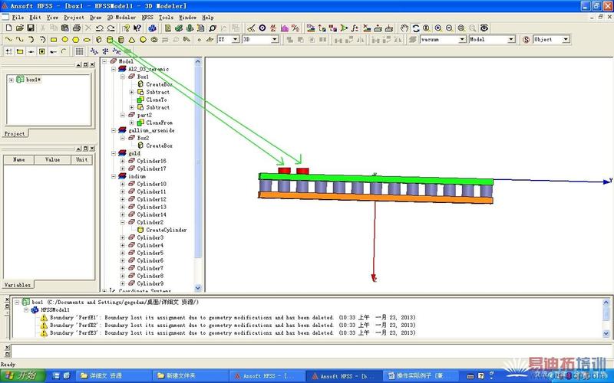Select the Draw circle tool
This screenshot has height=383, width=614.
(65, 40)
